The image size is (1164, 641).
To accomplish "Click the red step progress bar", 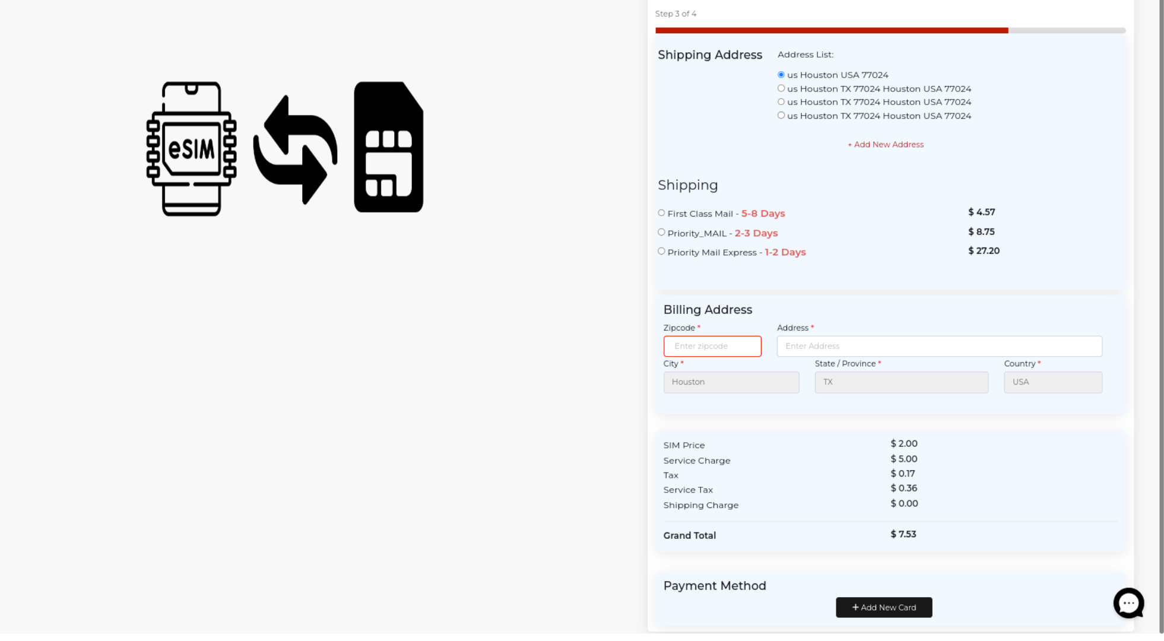I will click(x=831, y=30).
